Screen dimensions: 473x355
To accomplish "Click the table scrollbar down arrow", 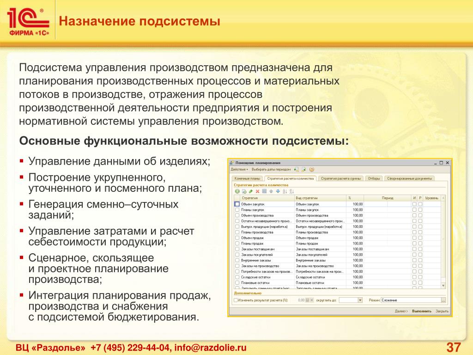I will 443,285.
